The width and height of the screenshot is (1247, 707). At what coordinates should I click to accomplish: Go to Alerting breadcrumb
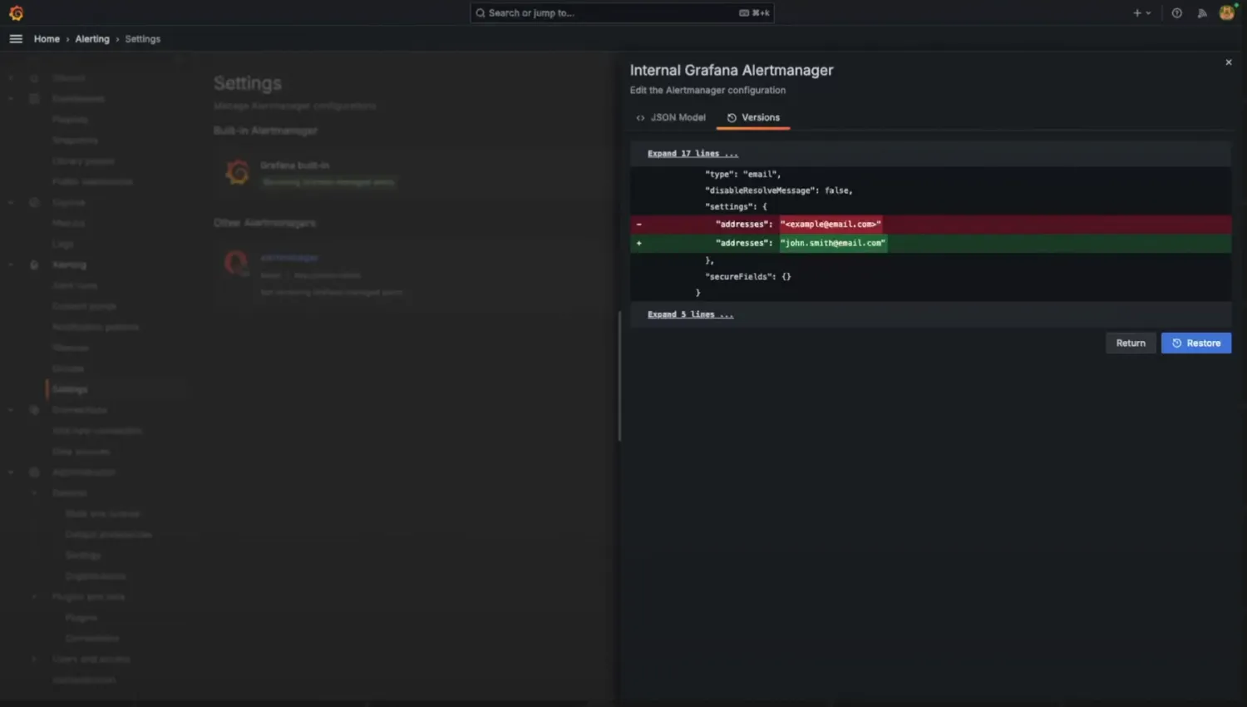(92, 39)
